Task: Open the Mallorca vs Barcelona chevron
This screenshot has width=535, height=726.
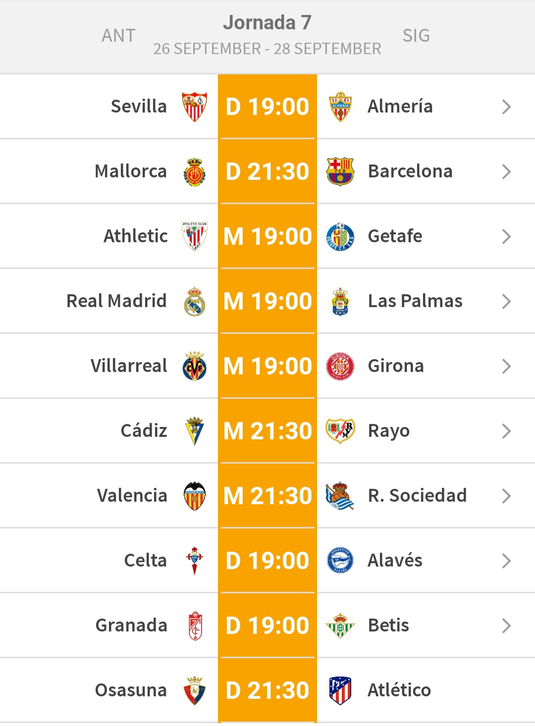Action: 506,171
